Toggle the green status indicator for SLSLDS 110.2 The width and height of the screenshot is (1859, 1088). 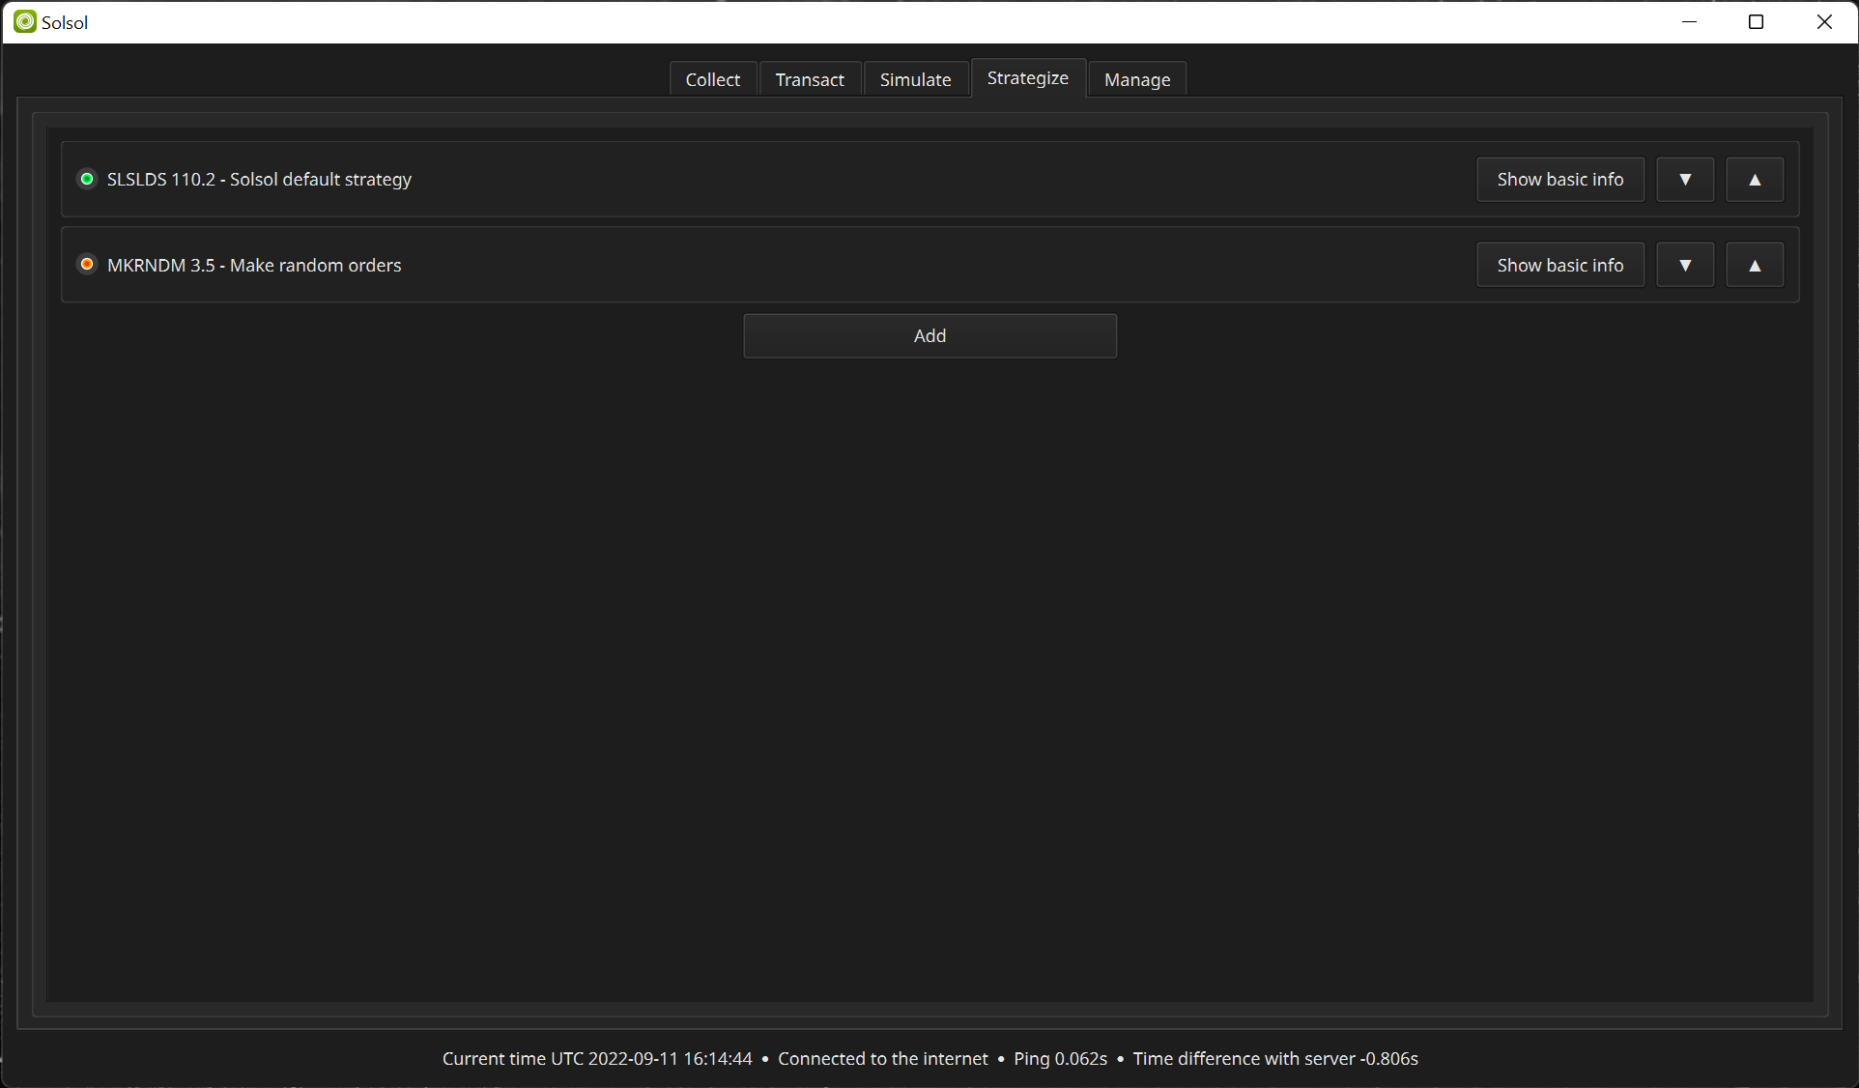[x=87, y=179]
